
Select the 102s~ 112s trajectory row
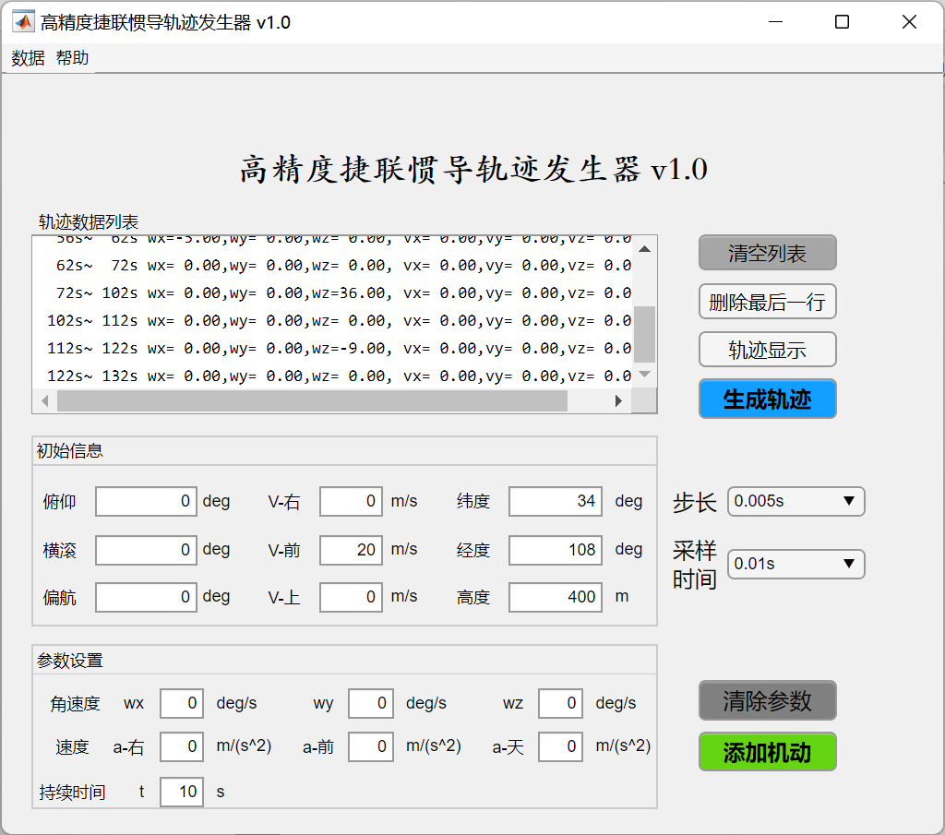click(x=332, y=320)
